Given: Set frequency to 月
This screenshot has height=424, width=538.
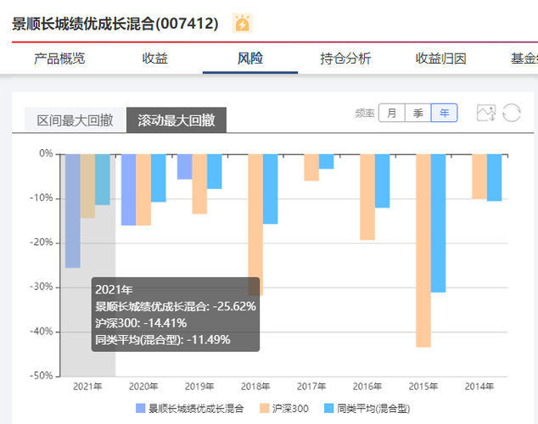Looking at the screenshot, I should tap(391, 113).
